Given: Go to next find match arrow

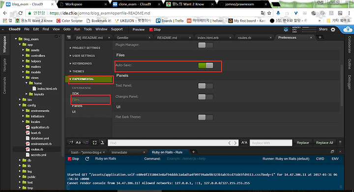Looking at the screenshot, I should click(235, 142).
